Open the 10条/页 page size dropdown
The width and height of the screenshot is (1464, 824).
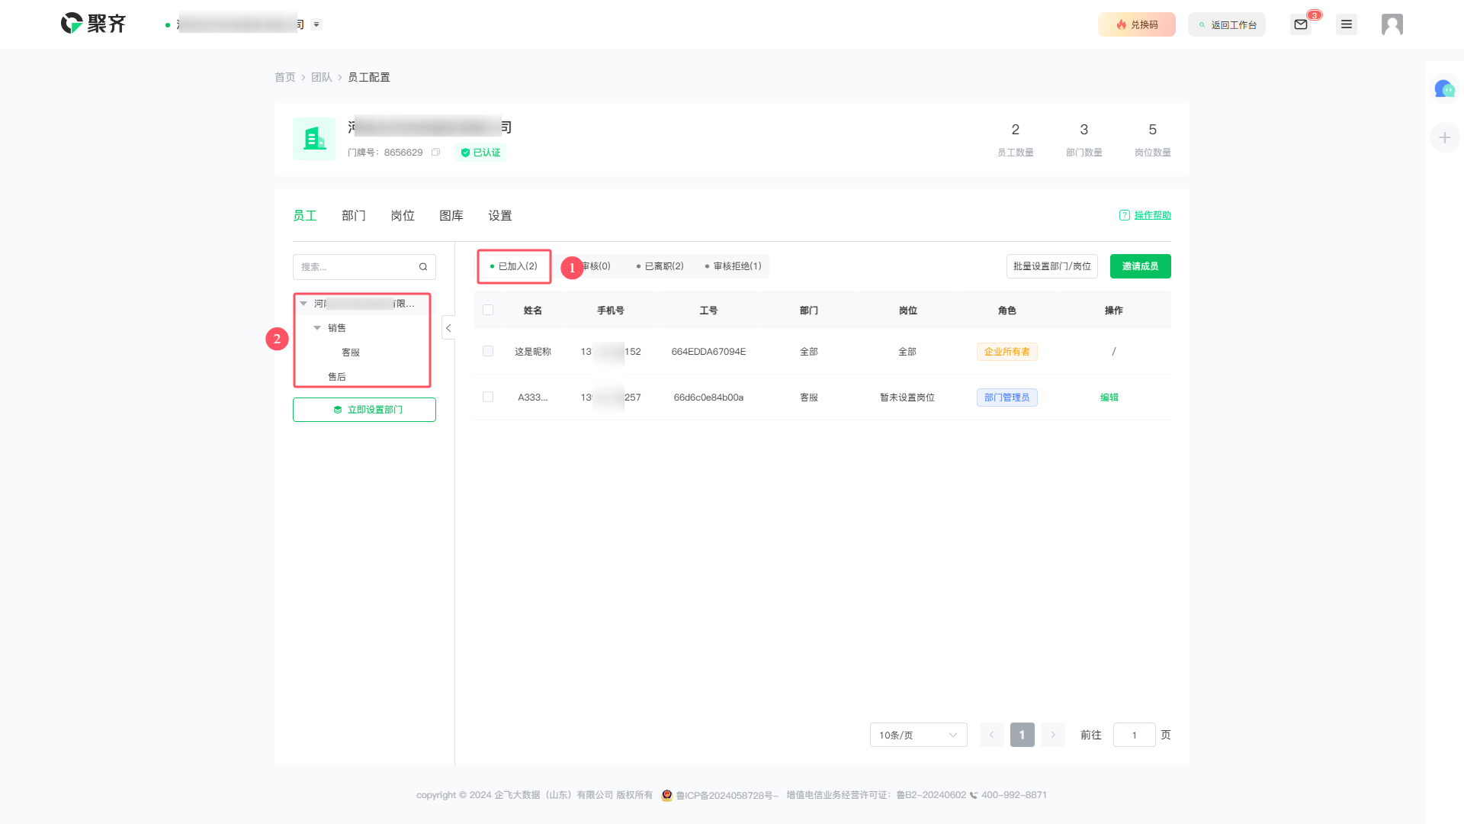918,735
